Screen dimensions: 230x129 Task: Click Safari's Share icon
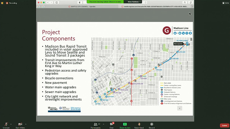[x=185, y=3]
